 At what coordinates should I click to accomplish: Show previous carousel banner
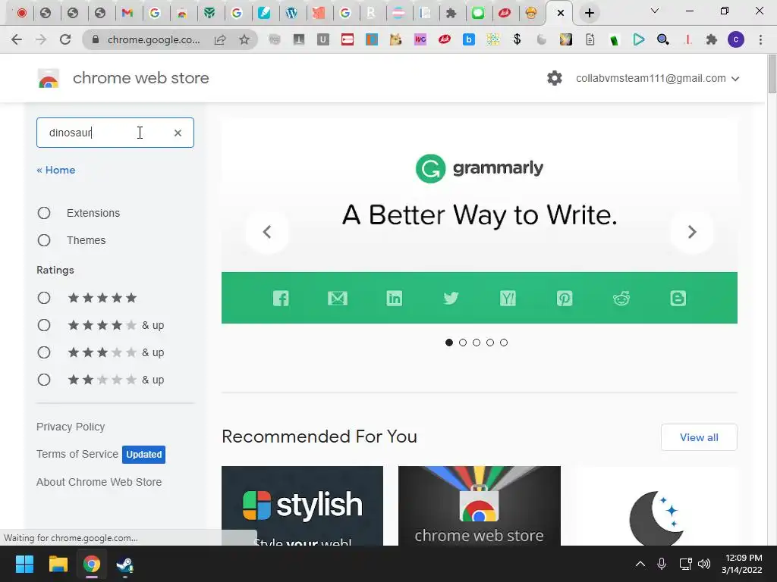267,232
